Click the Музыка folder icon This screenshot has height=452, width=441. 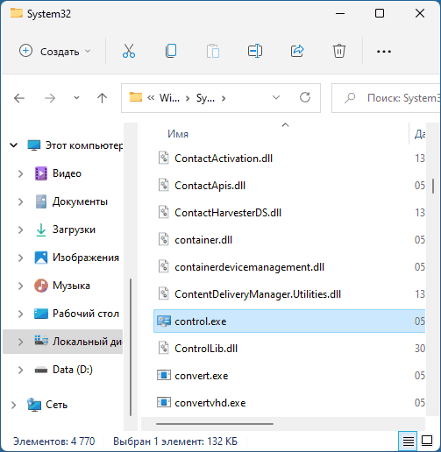[41, 286]
